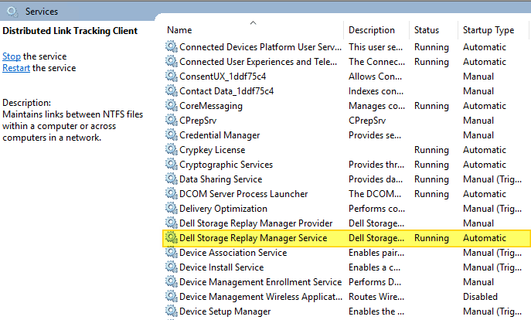Image resolution: width=531 pixels, height=320 pixels.
Task: Sort list by Status column header
Action: 426,30
